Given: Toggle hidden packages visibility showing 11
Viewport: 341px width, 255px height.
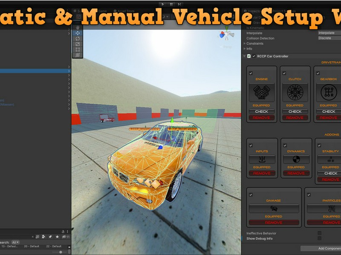Looking at the screenshot, I should point(66,237).
